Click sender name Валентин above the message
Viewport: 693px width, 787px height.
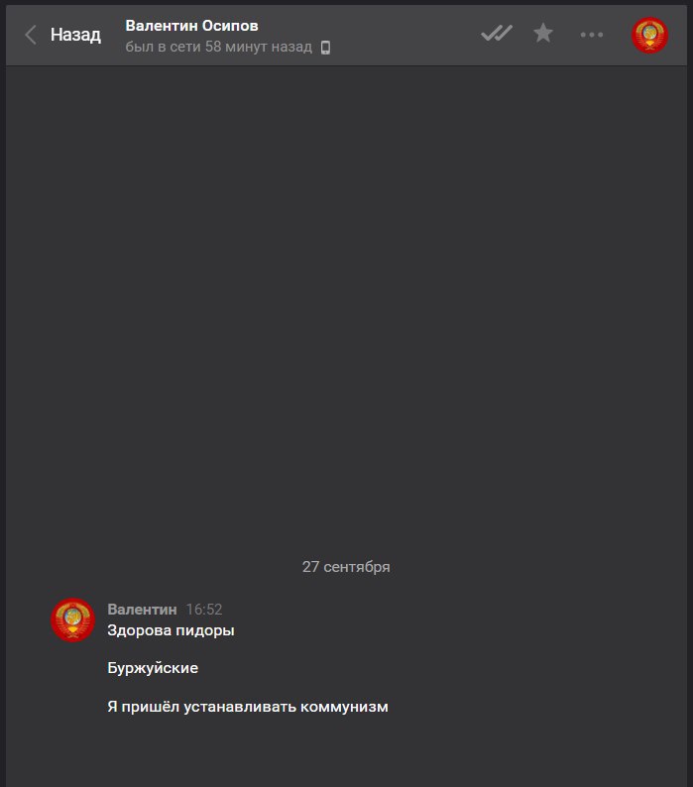pyautogui.click(x=142, y=610)
